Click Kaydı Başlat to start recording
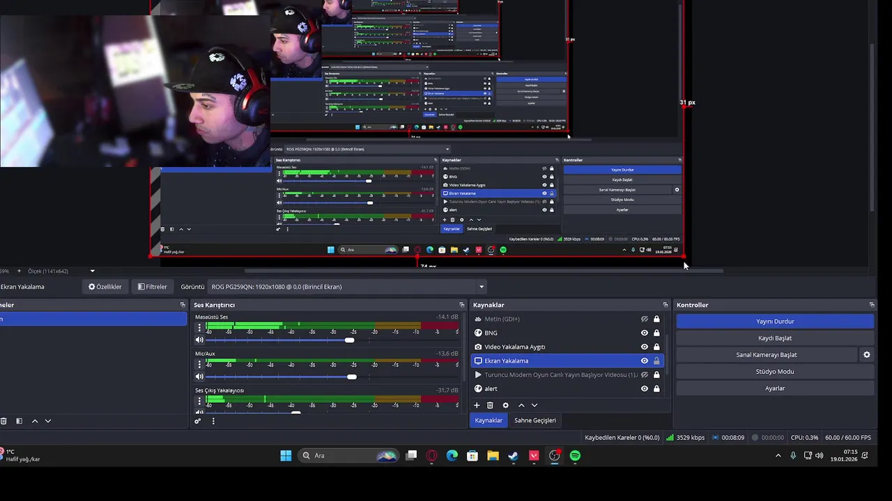Viewport: 892px width, 501px height. 775,338
